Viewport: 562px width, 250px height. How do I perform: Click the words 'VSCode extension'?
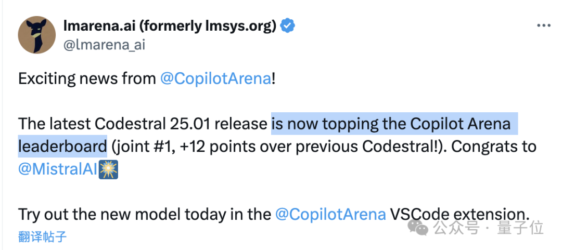pos(459,214)
